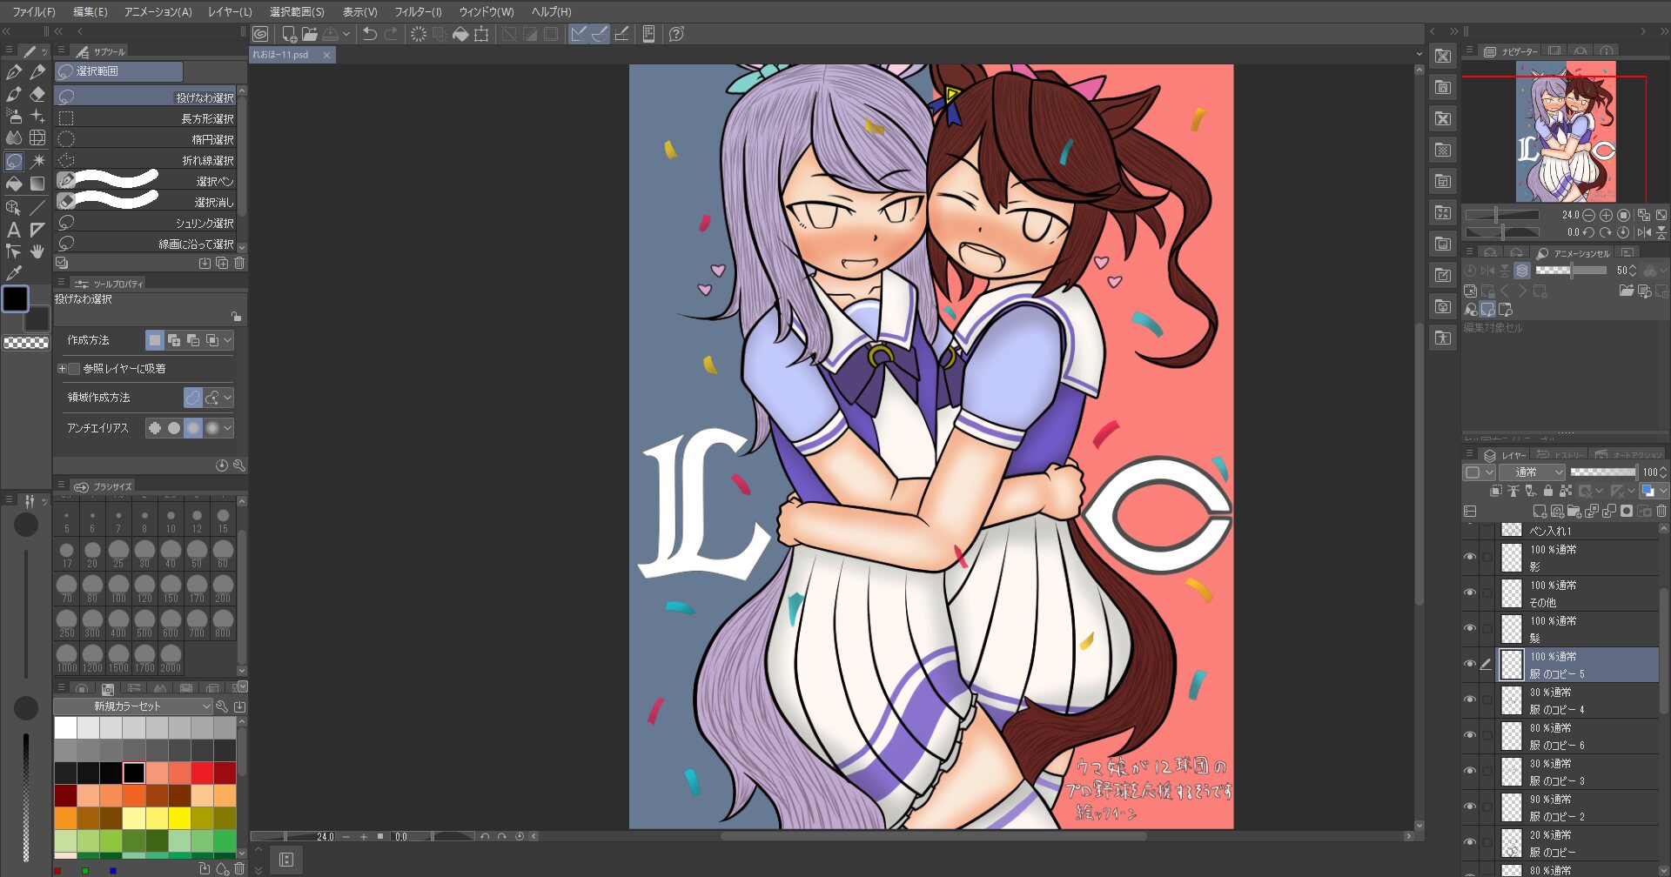This screenshot has width=1671, height=877.
Task: Click the trash icon in Layer panel
Action: click(x=1661, y=512)
